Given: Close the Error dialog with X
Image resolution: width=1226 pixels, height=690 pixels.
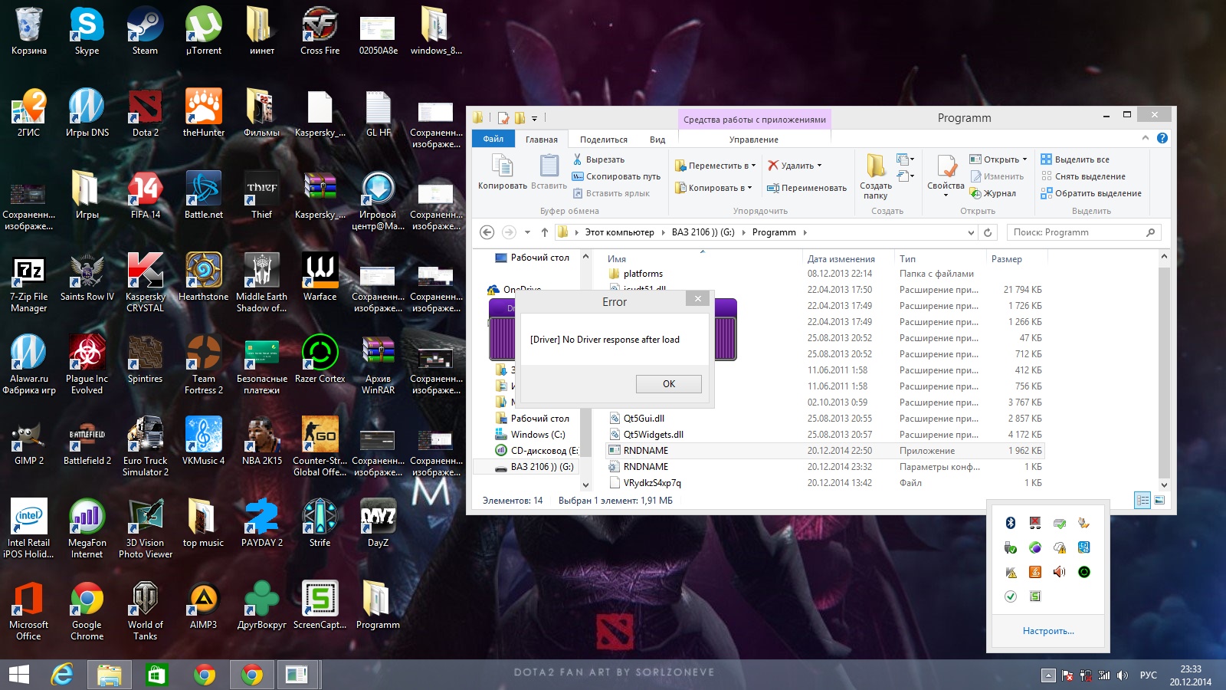Looking at the screenshot, I should pos(697,298).
